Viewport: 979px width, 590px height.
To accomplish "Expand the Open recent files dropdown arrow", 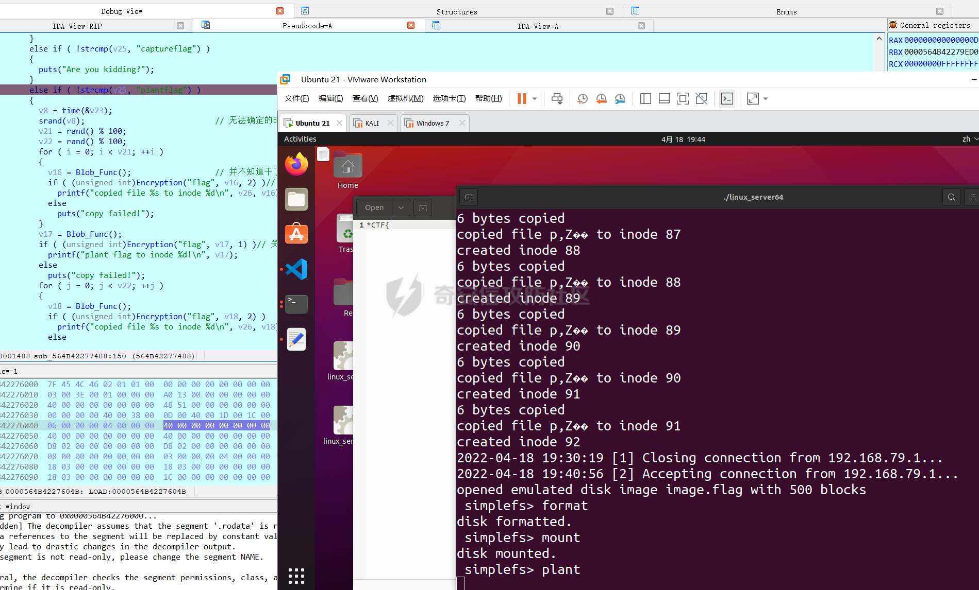I will (401, 207).
